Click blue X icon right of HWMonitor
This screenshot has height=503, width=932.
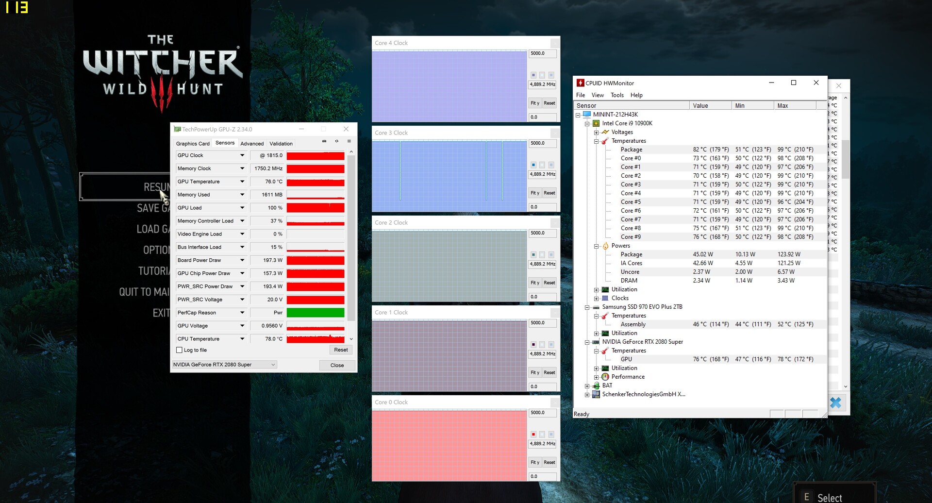836,402
